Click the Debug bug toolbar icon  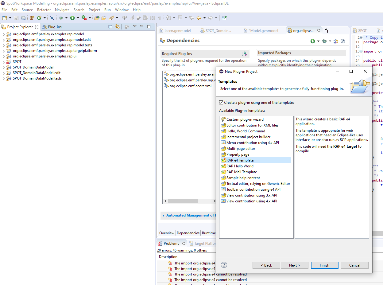61,18
